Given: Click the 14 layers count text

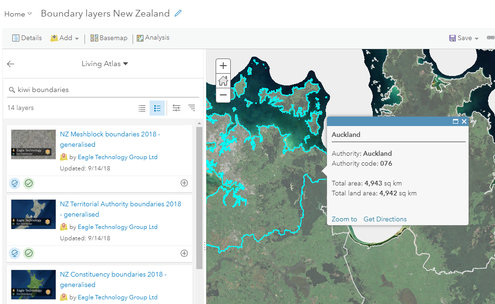Looking at the screenshot, I should (x=20, y=108).
